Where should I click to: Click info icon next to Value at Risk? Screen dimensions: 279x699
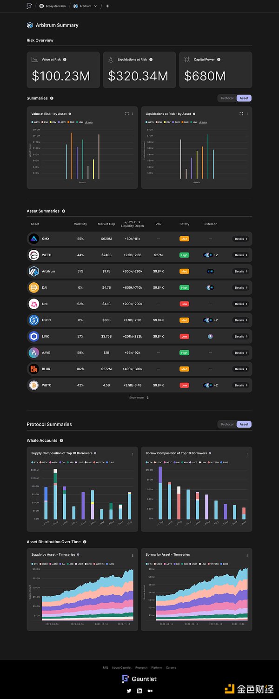click(x=65, y=60)
